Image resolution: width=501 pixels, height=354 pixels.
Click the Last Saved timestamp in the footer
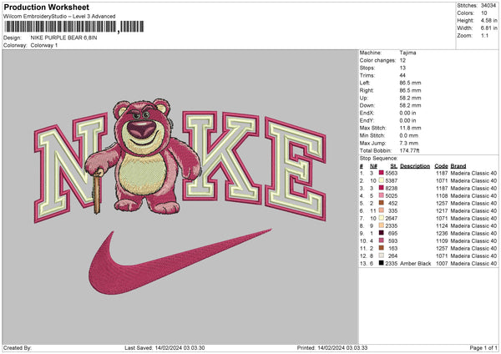pyautogui.click(x=164, y=347)
